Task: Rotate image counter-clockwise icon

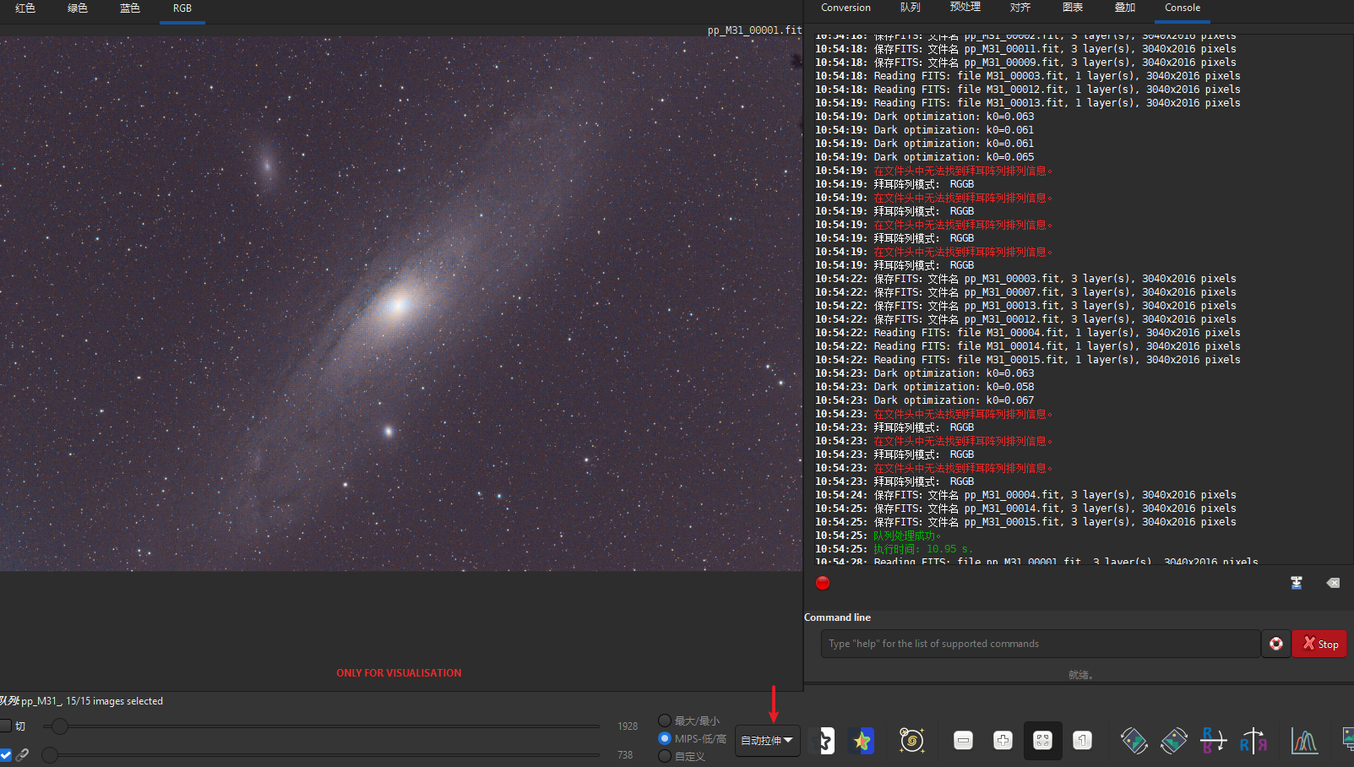Action: pos(1134,741)
